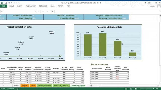The width and height of the screenshot is (161, 90).
Task: Click the CALCULATE status bar indicator
Action: point(11,89)
